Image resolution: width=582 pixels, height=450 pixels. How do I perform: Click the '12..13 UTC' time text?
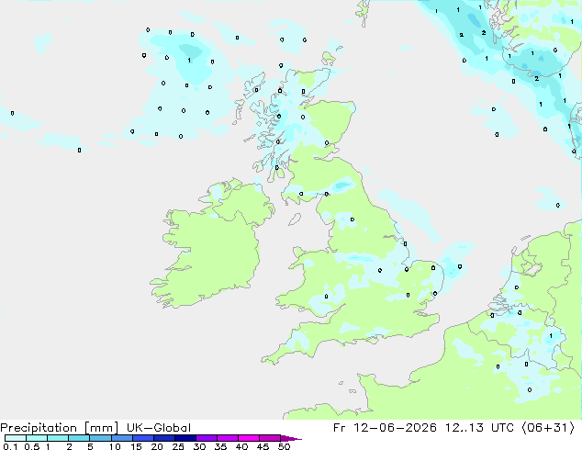479,428
